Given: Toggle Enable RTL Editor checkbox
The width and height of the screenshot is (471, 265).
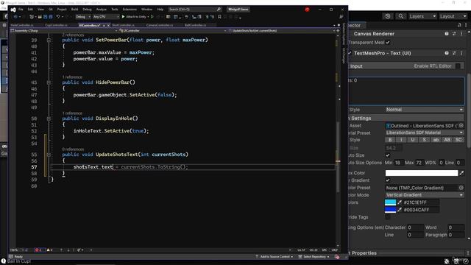Looking at the screenshot, I should point(458,66).
